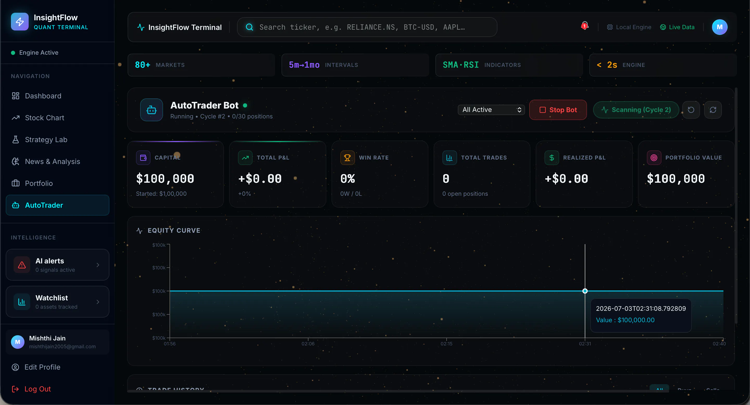Image resolution: width=750 pixels, height=405 pixels.
Task: Expand the AI alerts chevron
Action: (x=98, y=265)
